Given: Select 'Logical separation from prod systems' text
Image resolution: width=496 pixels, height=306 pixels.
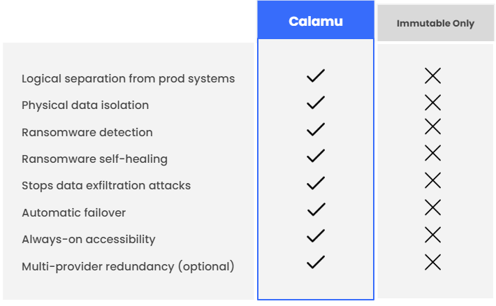Looking at the screenshot, I should 128,78.
